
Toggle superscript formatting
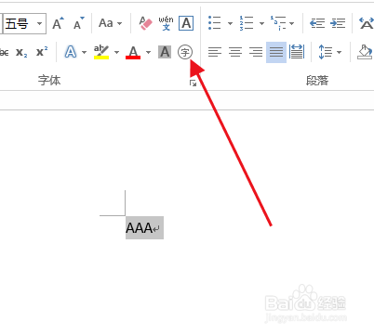[42, 52]
